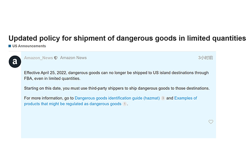This screenshot has height=167, width=251.
Task: Click the For more information, go to text
Action: [49, 98]
